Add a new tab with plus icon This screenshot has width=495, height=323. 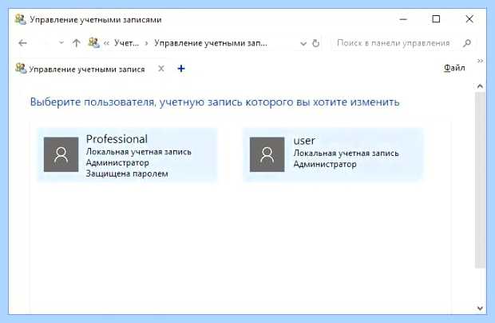181,69
